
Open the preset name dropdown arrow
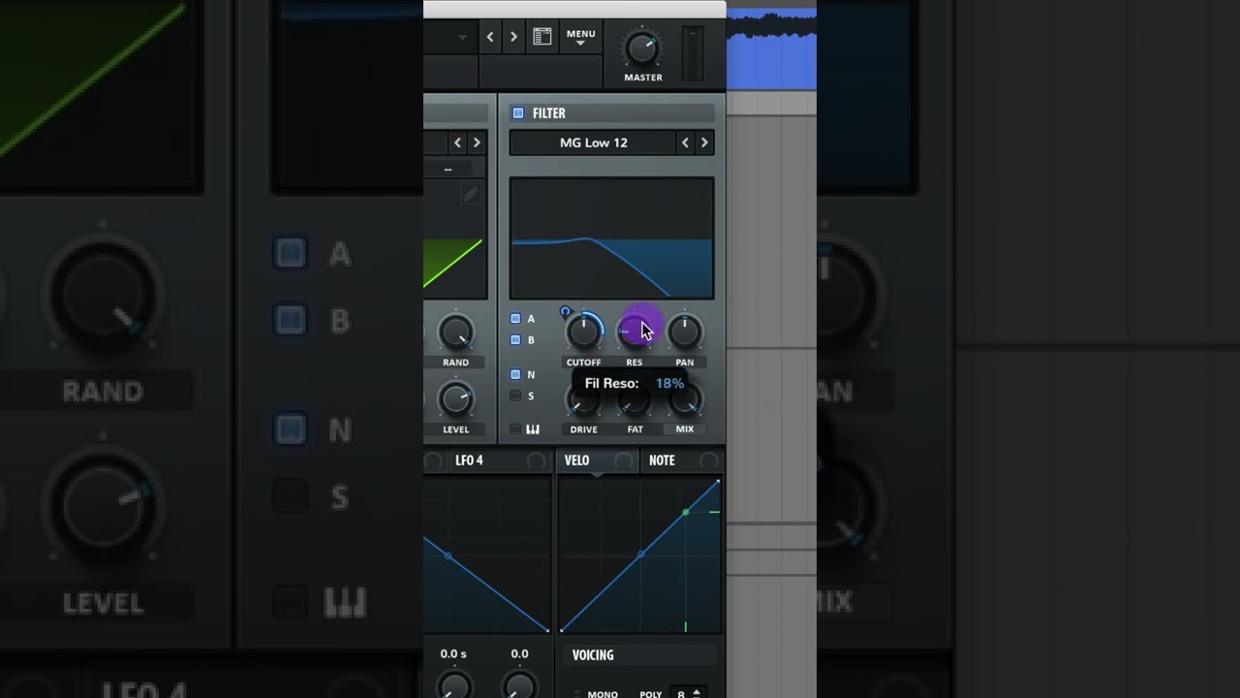click(462, 37)
